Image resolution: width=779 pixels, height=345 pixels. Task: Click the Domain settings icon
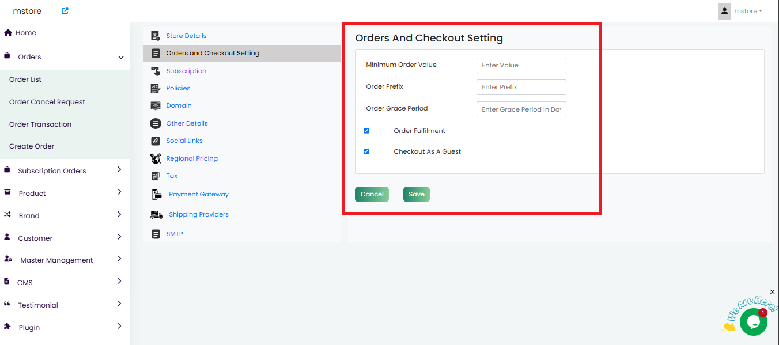coord(156,106)
